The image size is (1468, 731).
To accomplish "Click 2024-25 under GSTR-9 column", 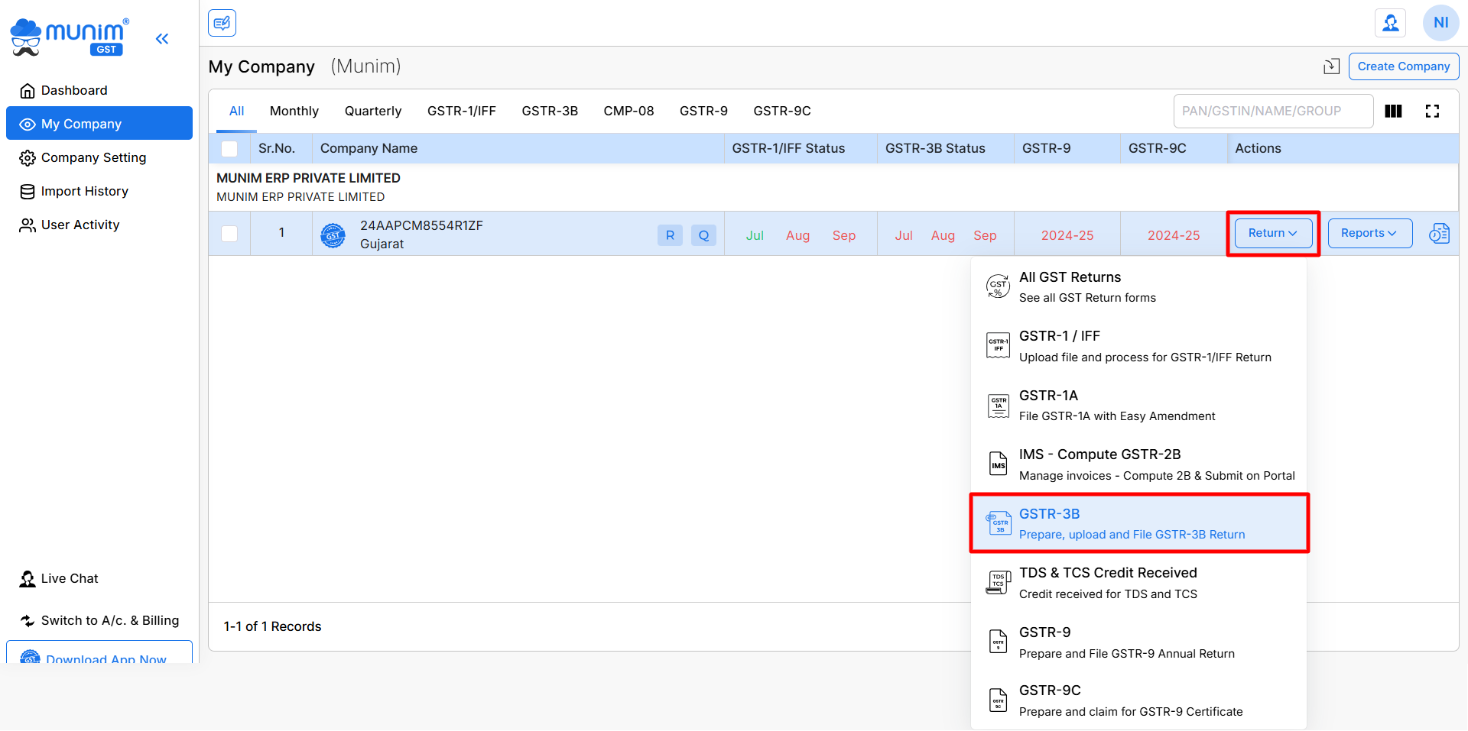I will 1067,235.
